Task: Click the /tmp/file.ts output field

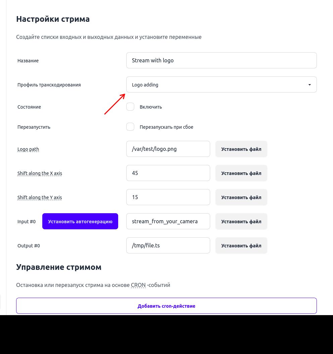Action: click(168, 245)
